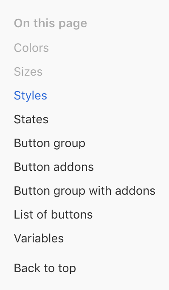Screen dimensions: 169x290
Task: Return to page top via Back to top
Action: 45,268
